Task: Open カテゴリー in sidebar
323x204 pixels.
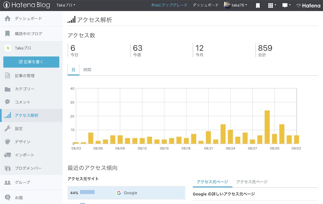Action: (x=25, y=89)
